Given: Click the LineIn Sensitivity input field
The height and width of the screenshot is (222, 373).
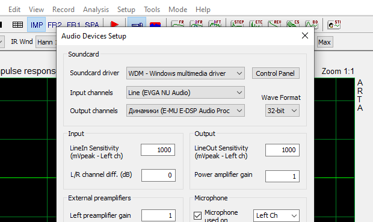Looking at the screenshot, I should (158, 150).
